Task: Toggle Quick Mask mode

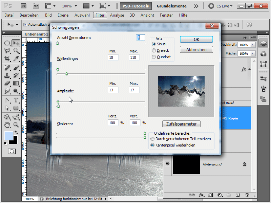Action: (12, 151)
